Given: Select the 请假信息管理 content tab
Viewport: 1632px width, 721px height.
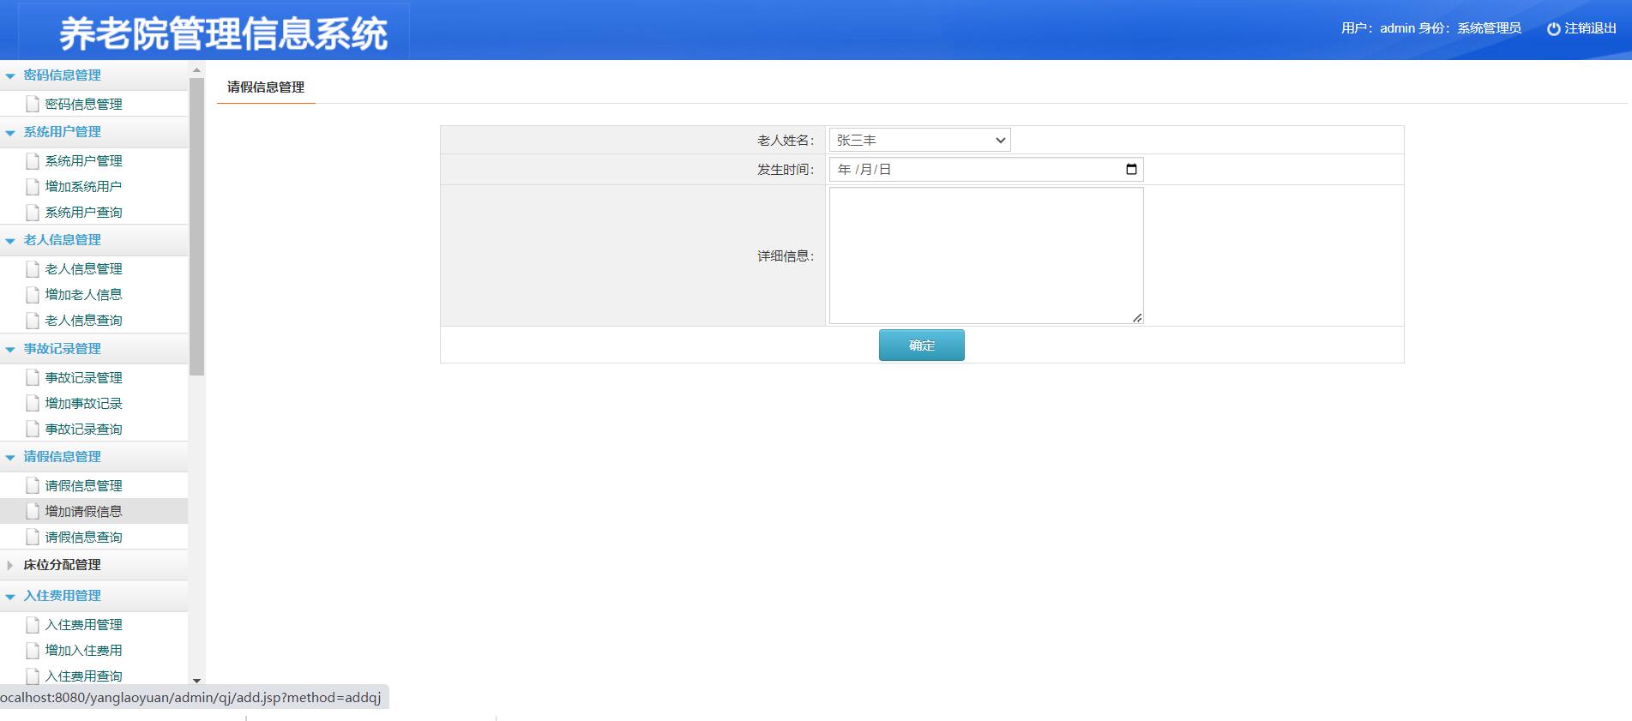Looking at the screenshot, I should coord(266,87).
